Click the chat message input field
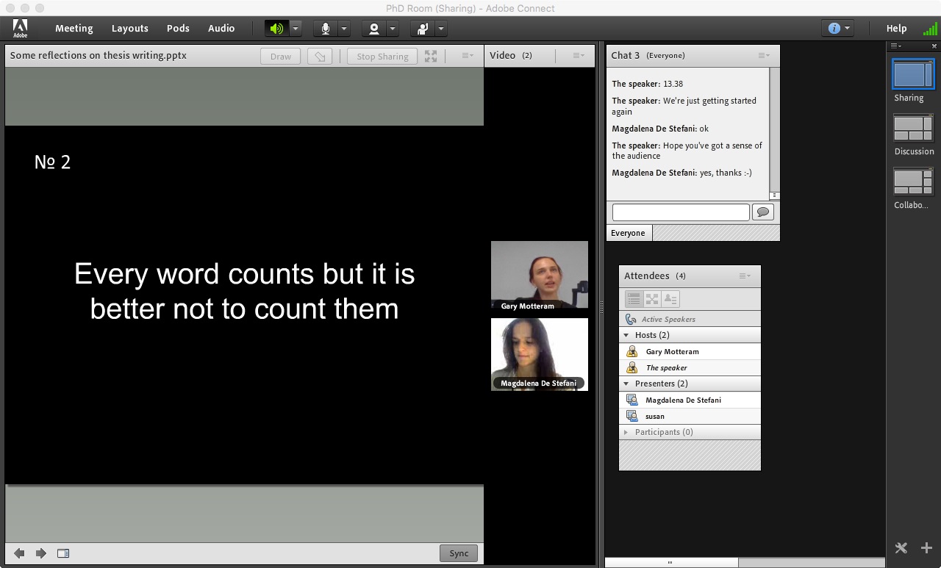The width and height of the screenshot is (941, 568). 680,212
